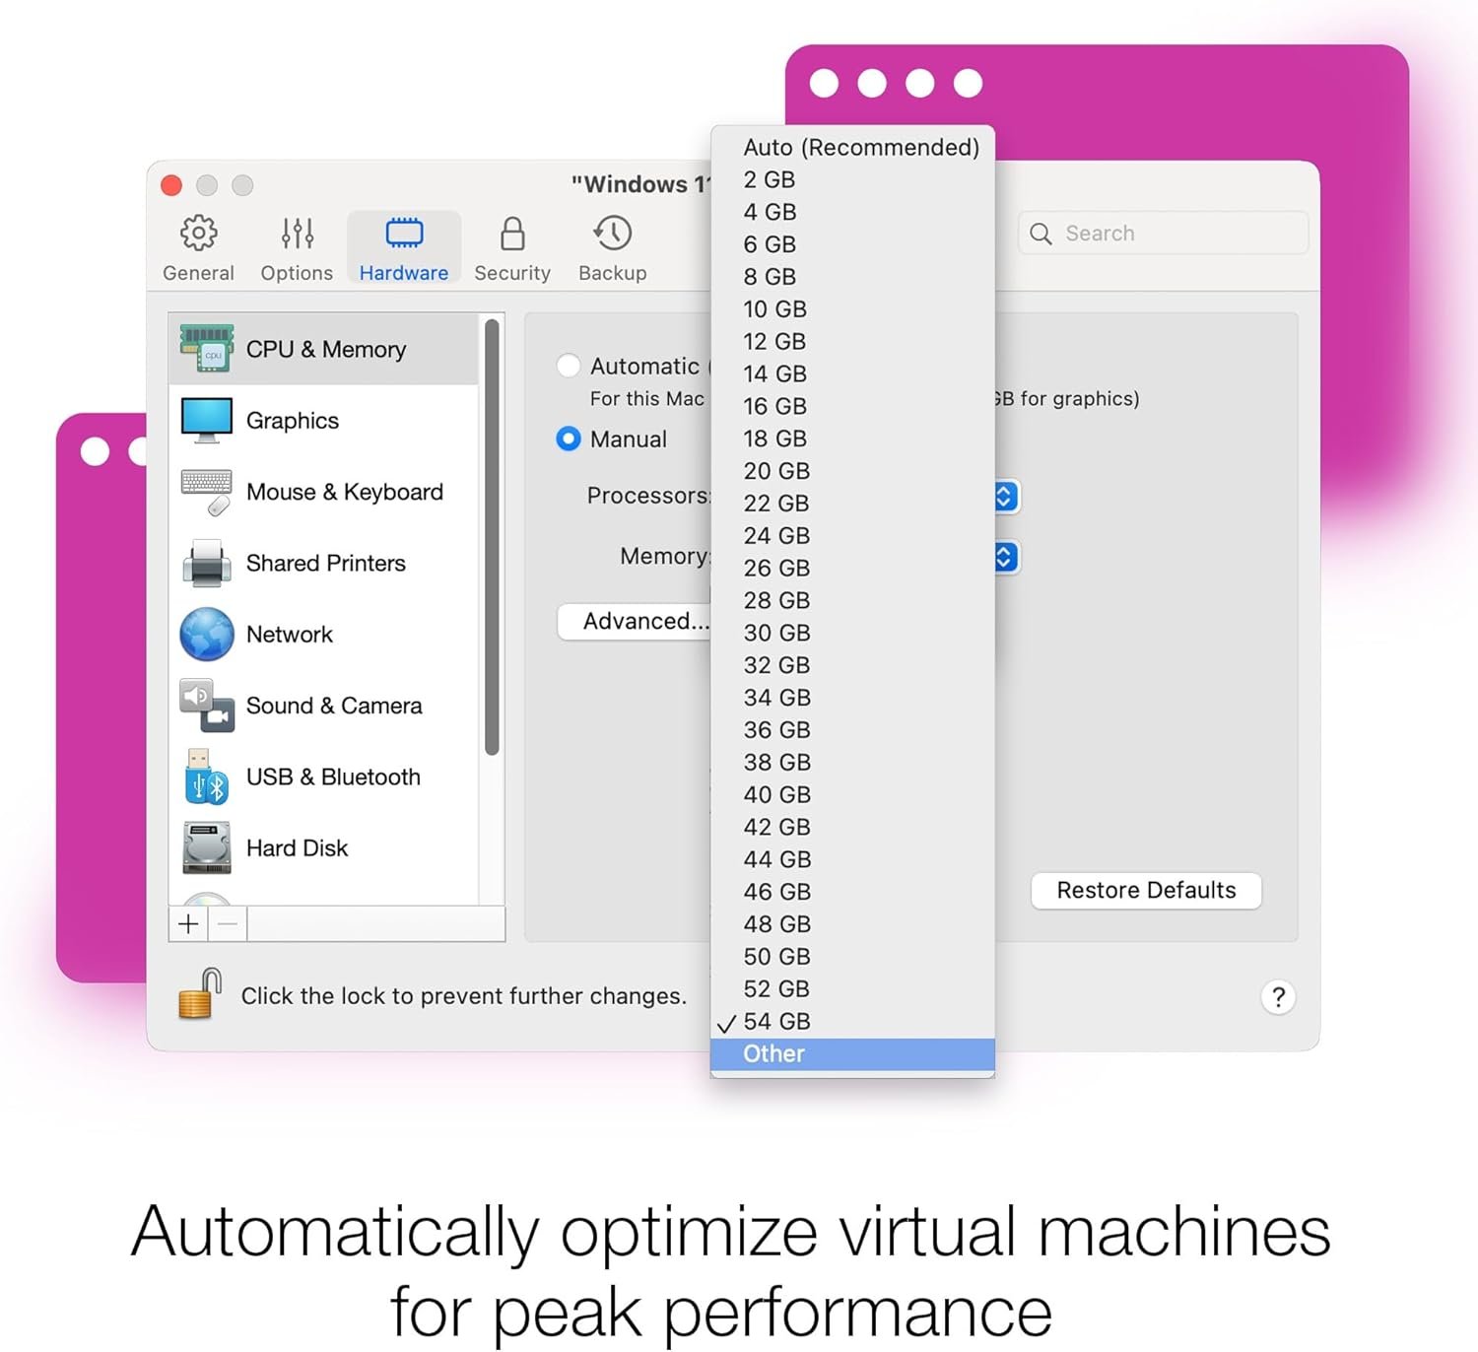This screenshot has height=1352, width=1478.
Task: Expand the Memory dropdown arrows
Action: (x=1004, y=557)
